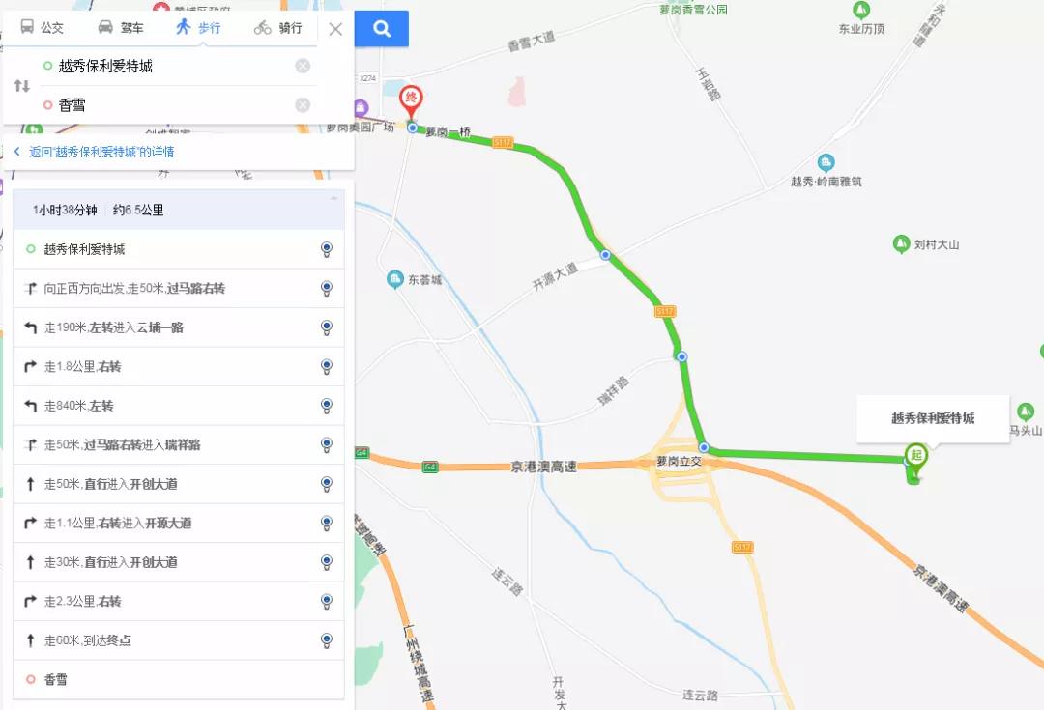Click the green 起 start map marker
Viewport: 1044px width, 710px height.
click(x=916, y=459)
